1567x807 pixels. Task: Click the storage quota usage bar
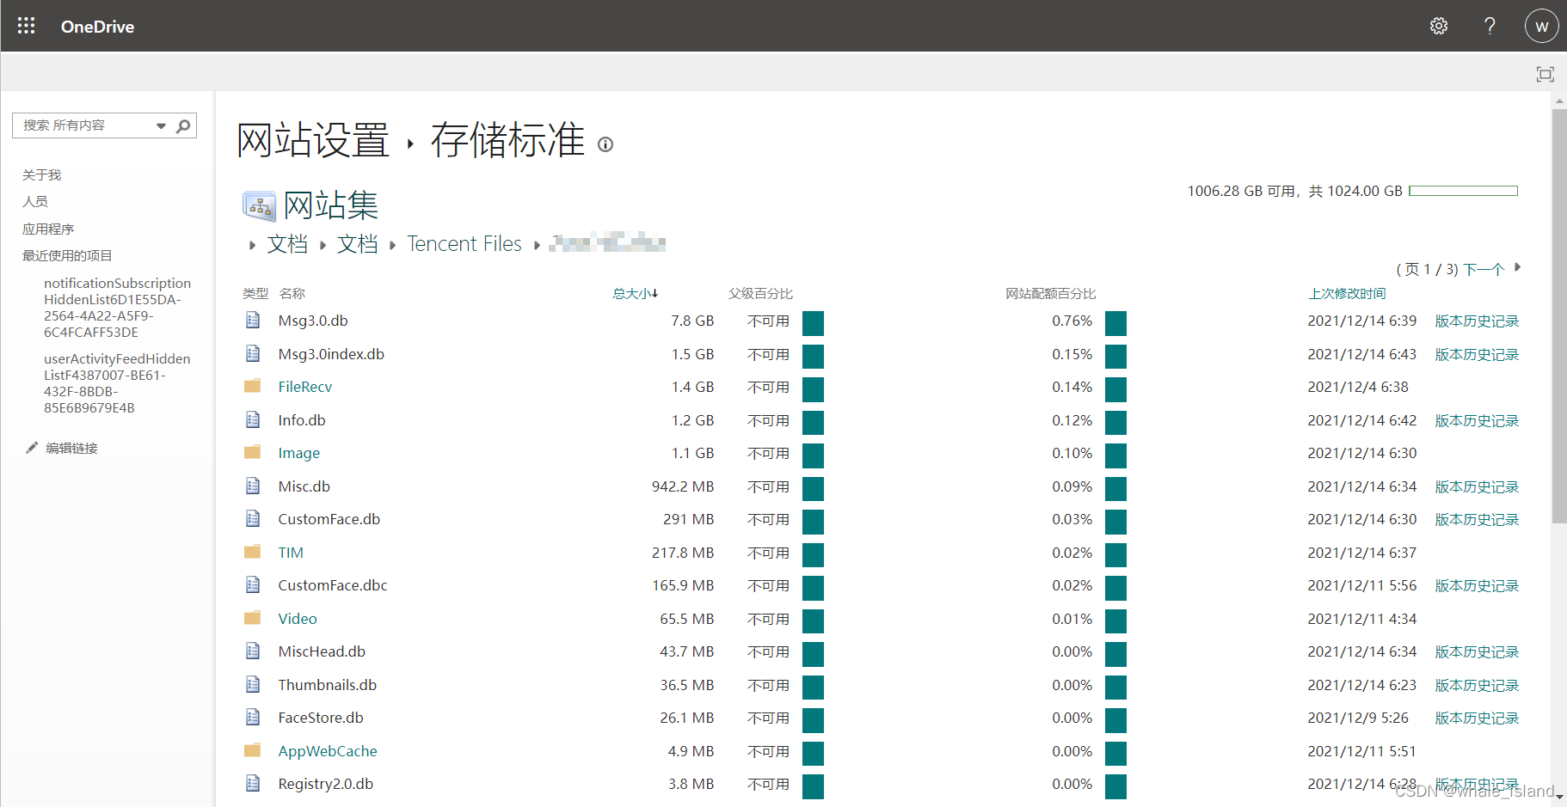[x=1463, y=191]
